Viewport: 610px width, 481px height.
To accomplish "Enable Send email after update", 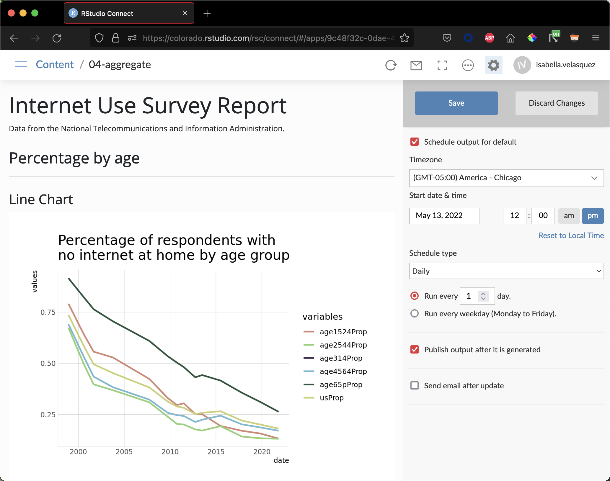I will click(415, 386).
